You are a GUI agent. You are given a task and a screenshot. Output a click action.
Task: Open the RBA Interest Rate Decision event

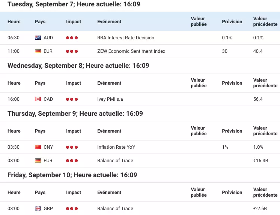point(126,37)
